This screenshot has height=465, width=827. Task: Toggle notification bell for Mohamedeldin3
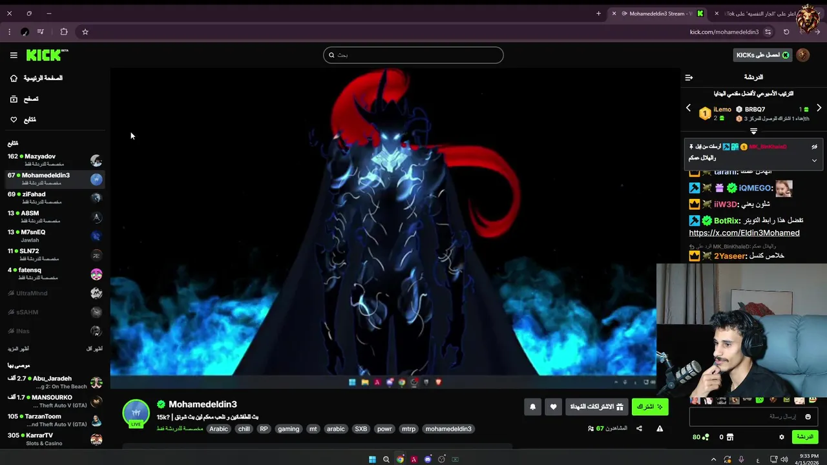[532, 407]
